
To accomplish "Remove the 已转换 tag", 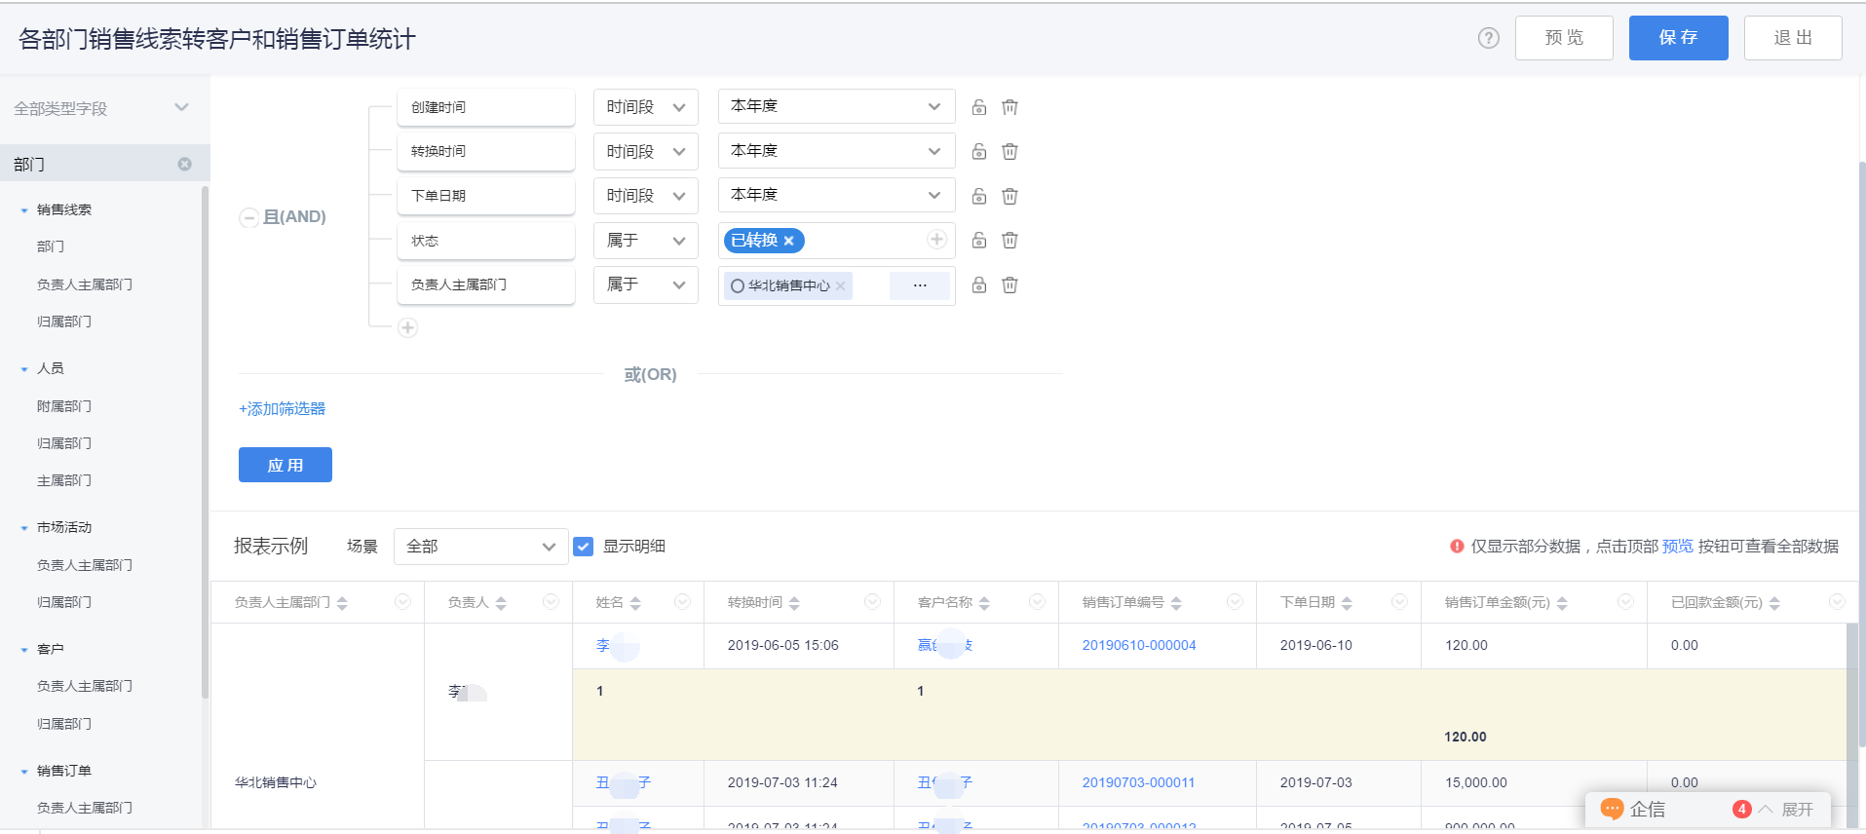I will click(788, 241).
